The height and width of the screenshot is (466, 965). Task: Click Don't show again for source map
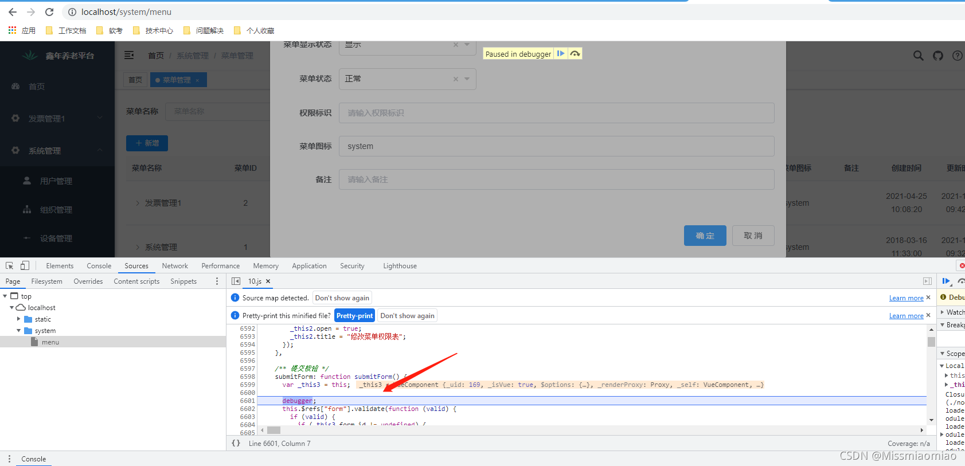342,298
